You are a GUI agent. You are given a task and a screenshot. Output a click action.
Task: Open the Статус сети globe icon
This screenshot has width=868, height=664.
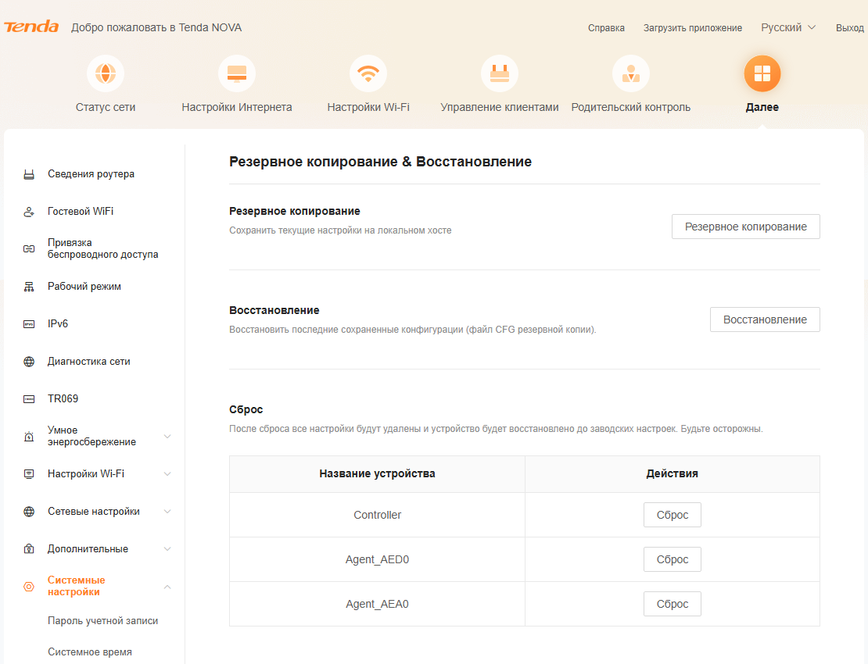(106, 73)
